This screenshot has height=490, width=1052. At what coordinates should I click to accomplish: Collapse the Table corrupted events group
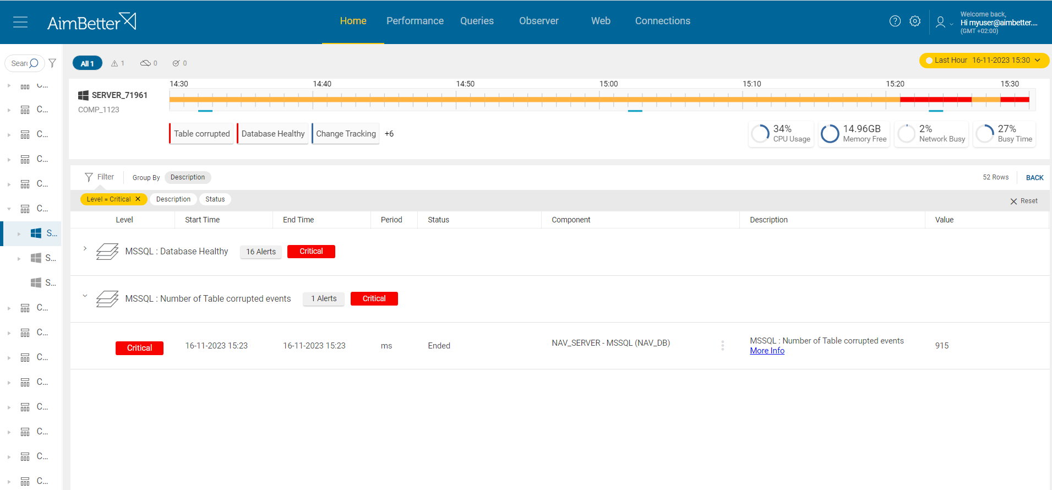pos(85,296)
